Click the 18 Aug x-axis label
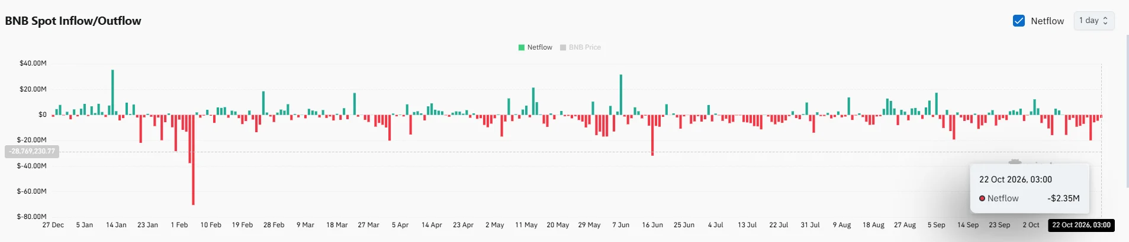The height and width of the screenshot is (242, 1129). pos(873,225)
